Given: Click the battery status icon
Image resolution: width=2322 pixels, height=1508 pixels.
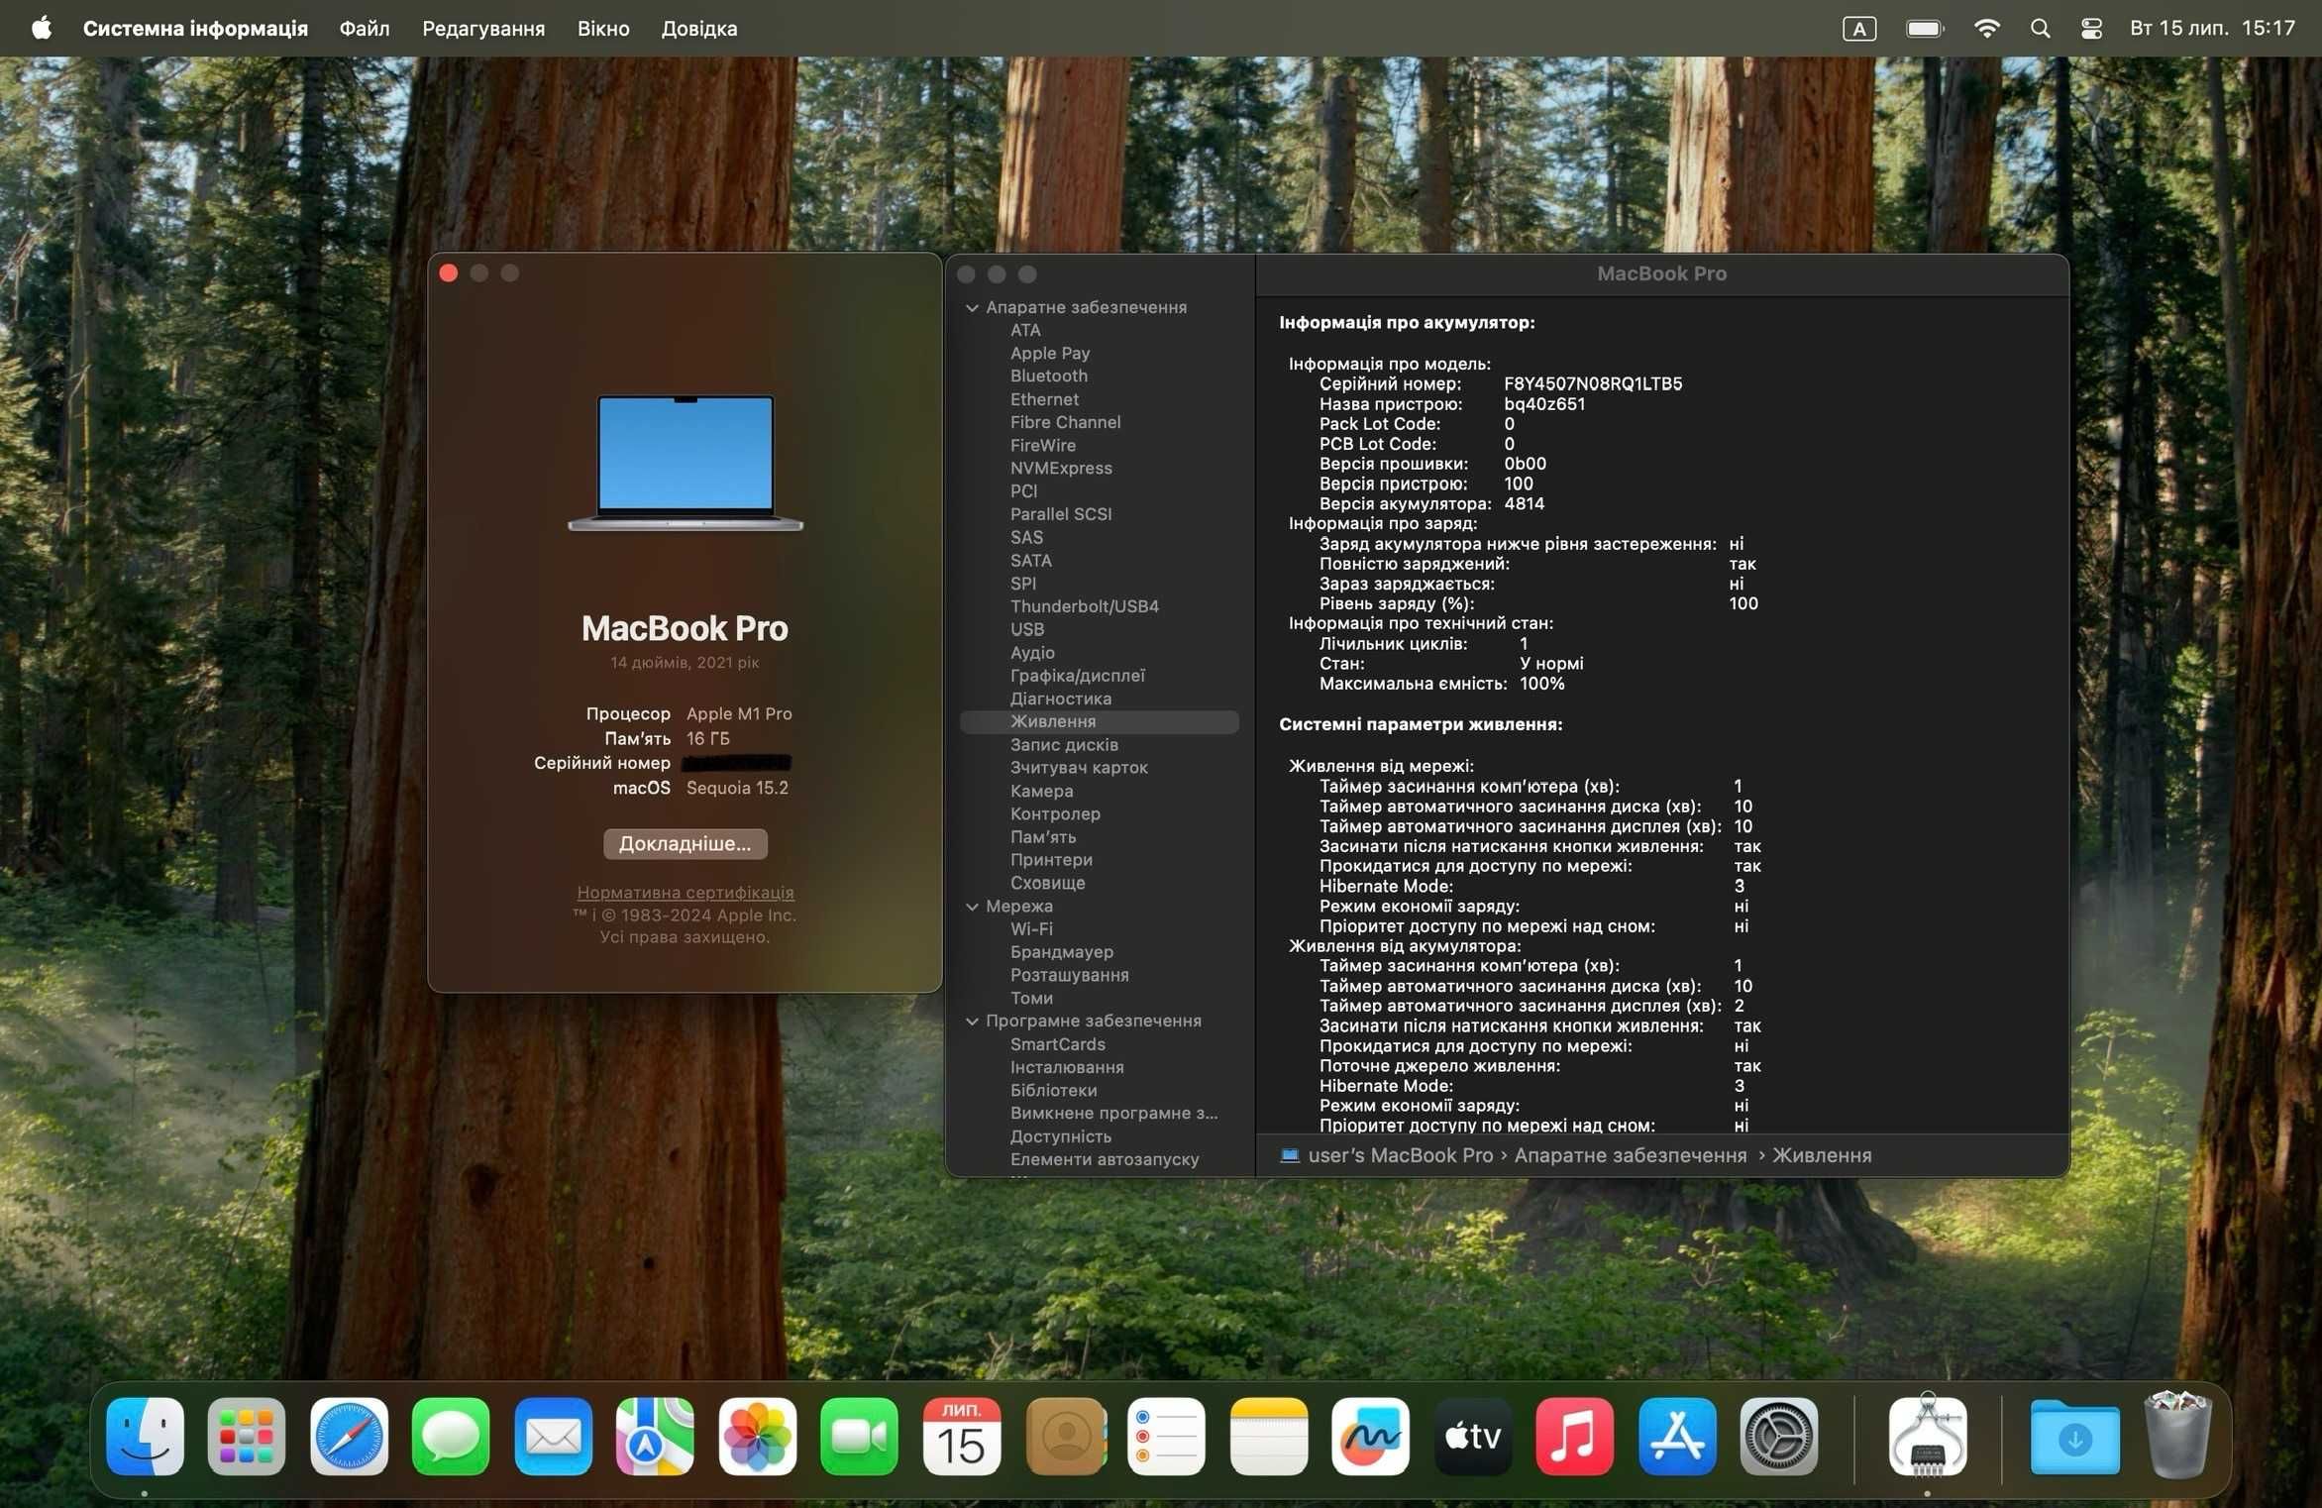Looking at the screenshot, I should point(1925,29).
